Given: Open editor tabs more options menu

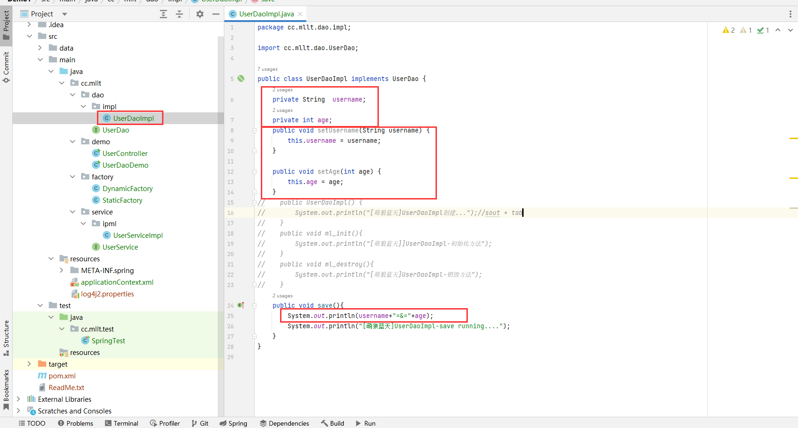Looking at the screenshot, I should 791,14.
